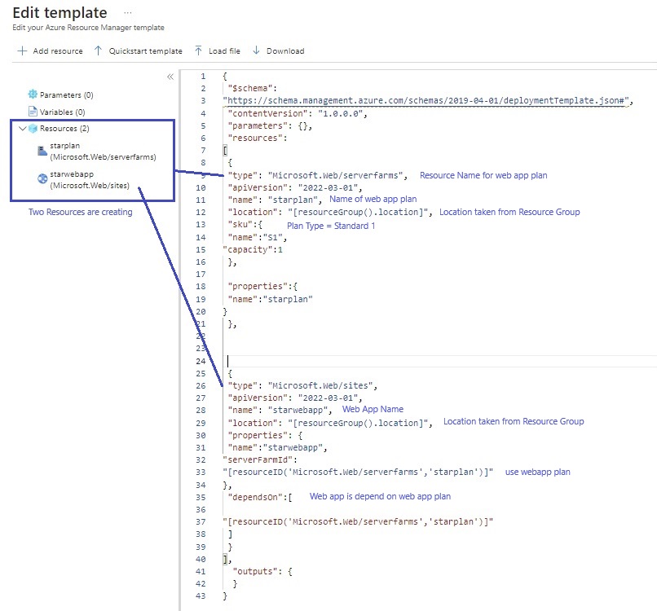Click the "dependsOn":[ code line

260,497
